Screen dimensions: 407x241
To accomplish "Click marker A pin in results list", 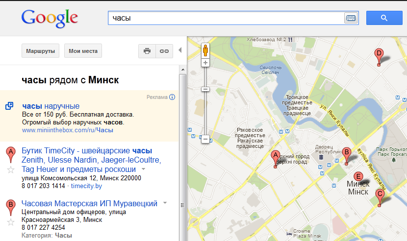I will click(x=11, y=155).
